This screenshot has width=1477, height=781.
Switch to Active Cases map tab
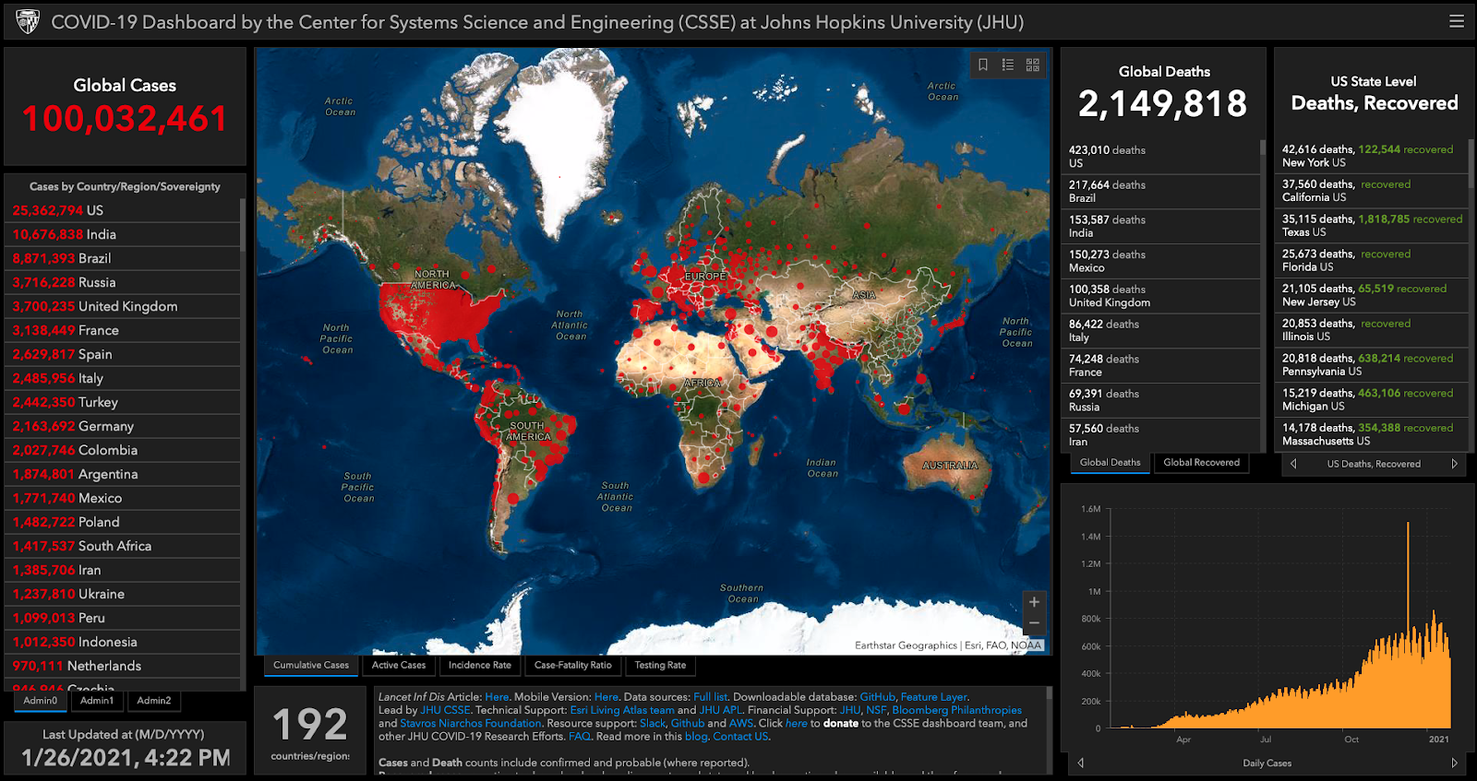399,665
